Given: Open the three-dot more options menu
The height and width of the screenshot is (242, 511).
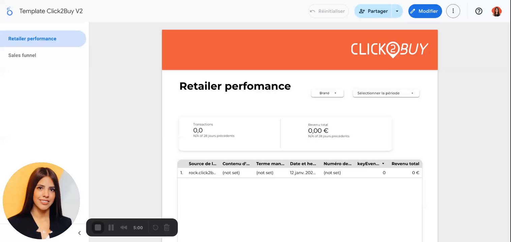Looking at the screenshot, I should click(453, 11).
